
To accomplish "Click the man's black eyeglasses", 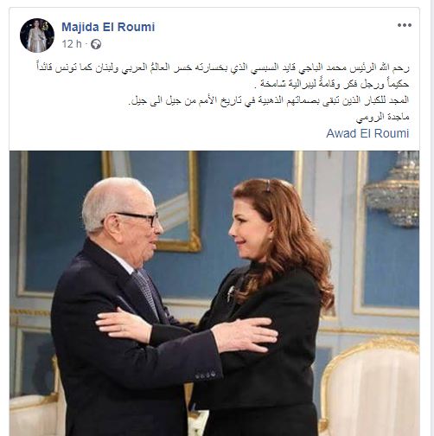I will (138, 218).
